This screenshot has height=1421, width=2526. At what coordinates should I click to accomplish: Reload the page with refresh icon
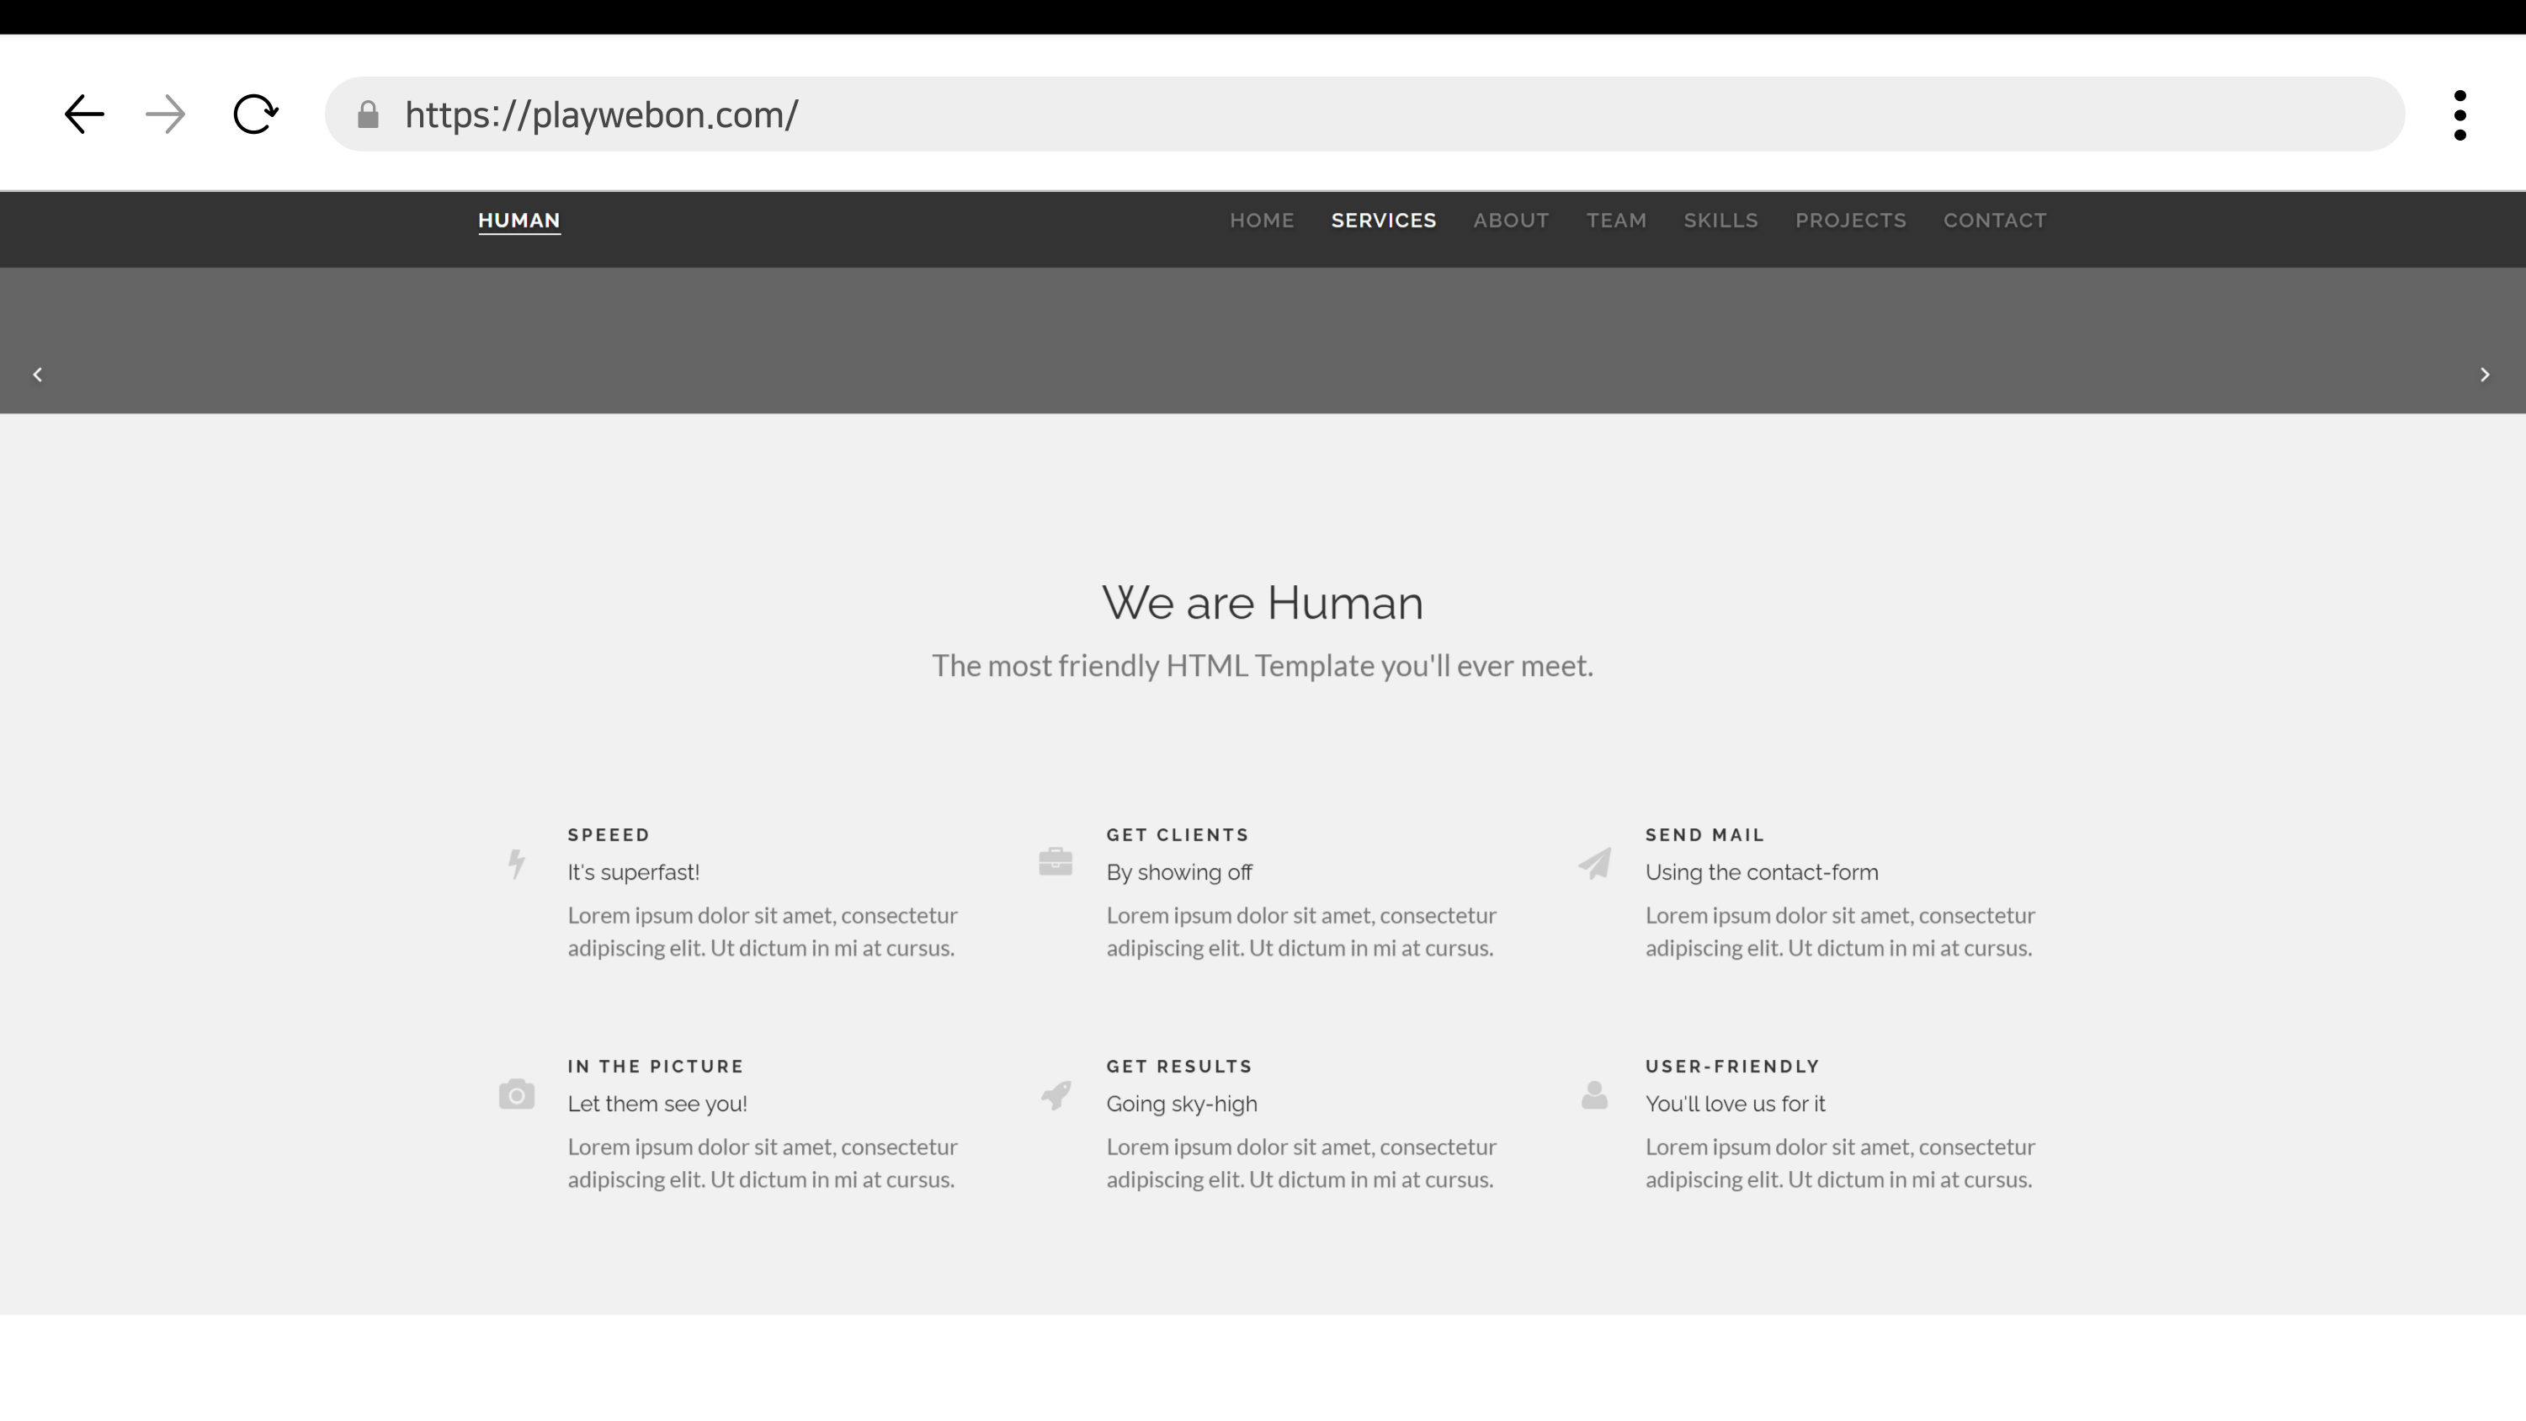point(255,114)
